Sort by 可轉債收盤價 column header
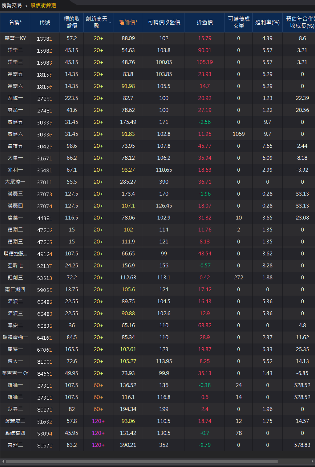The width and height of the screenshot is (315, 467). [x=164, y=22]
